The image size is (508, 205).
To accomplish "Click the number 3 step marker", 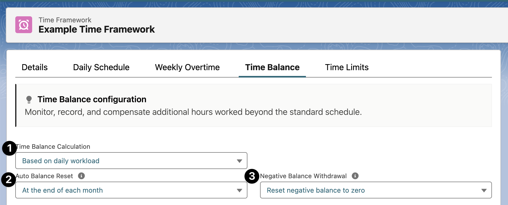I will (x=252, y=176).
